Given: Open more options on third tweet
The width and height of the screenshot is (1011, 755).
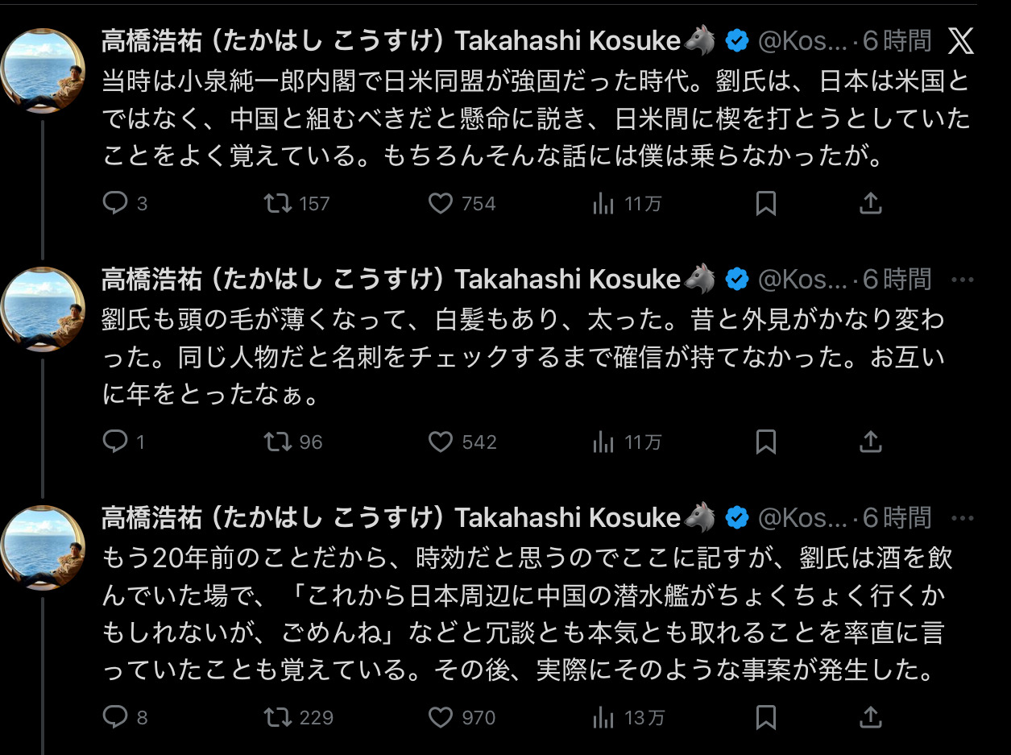Looking at the screenshot, I should pyautogui.click(x=963, y=517).
